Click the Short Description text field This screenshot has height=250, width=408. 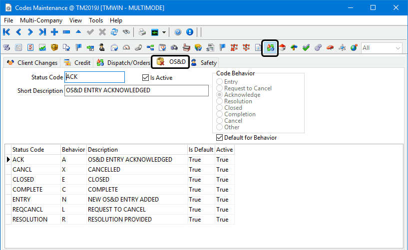[x=136, y=91]
